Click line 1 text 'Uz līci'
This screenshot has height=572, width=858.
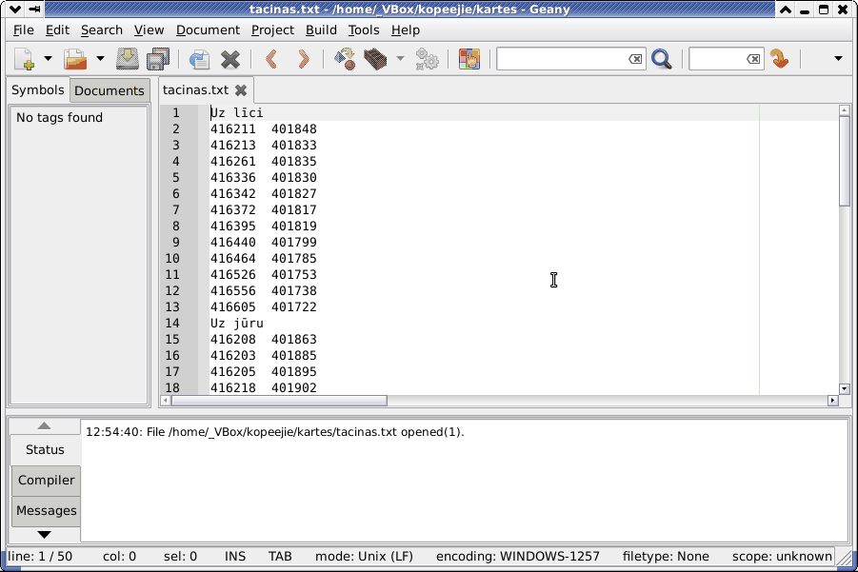pyautogui.click(x=237, y=112)
